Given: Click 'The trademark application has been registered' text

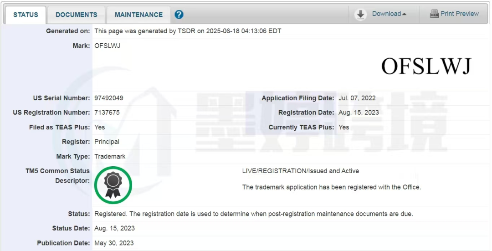Looking at the screenshot, I should point(331,187).
